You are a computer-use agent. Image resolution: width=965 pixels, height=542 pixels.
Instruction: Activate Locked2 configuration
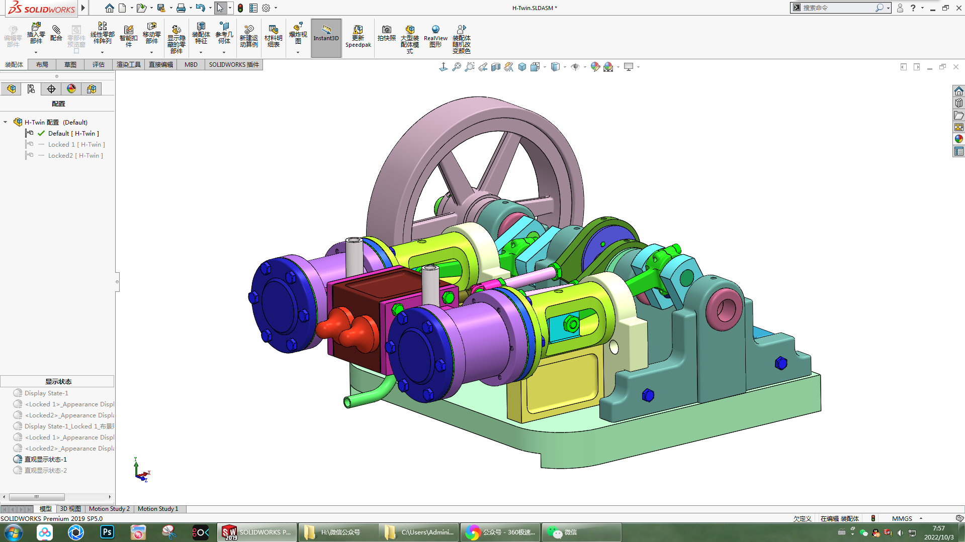click(x=75, y=156)
